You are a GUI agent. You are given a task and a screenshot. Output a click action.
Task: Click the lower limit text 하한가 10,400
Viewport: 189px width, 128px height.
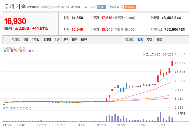[x=124, y=29]
